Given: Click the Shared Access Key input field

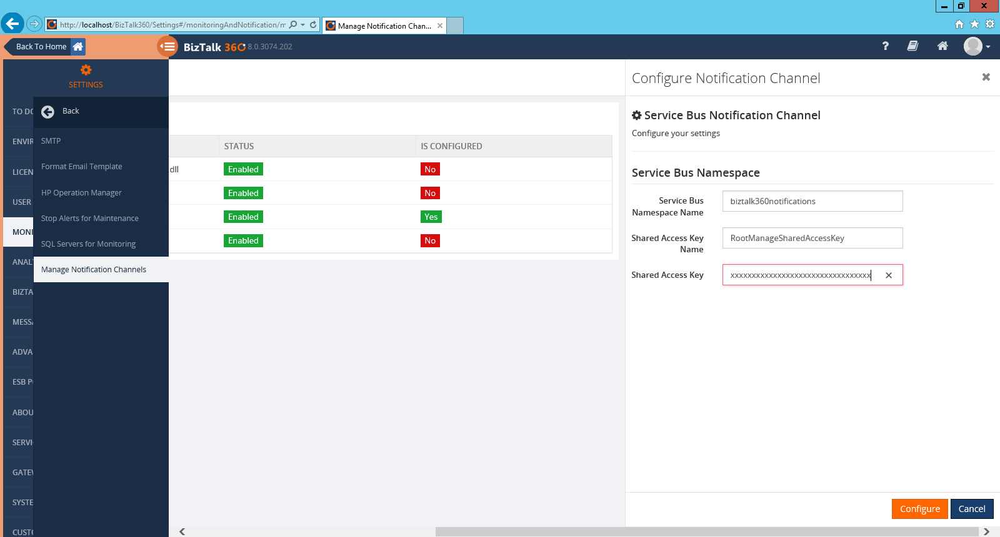Looking at the screenshot, I should coord(812,275).
